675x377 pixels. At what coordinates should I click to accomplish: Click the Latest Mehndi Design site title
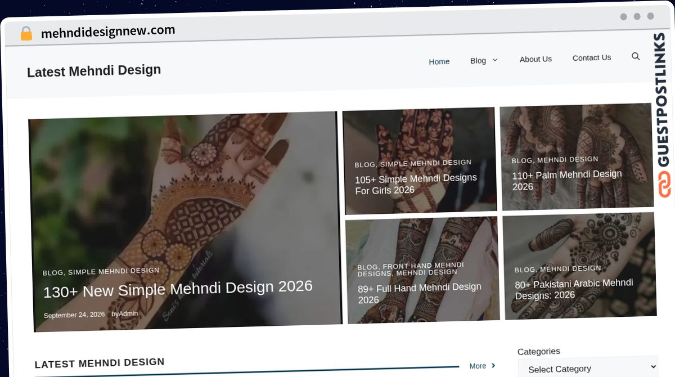pyautogui.click(x=94, y=71)
